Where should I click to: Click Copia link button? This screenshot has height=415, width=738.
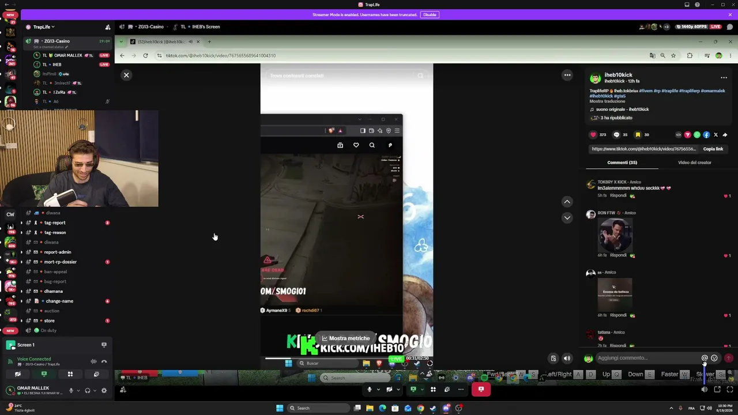(x=713, y=149)
